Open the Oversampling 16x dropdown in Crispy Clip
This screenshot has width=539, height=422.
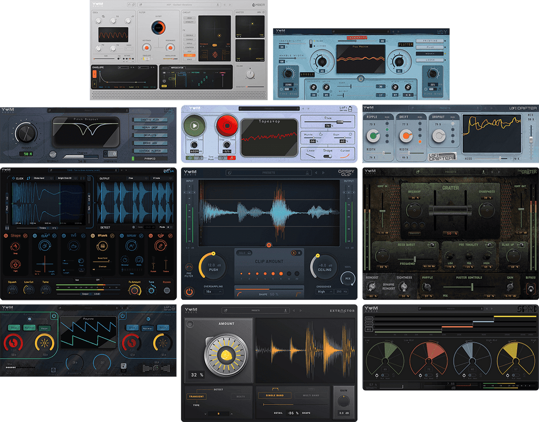[213, 292]
